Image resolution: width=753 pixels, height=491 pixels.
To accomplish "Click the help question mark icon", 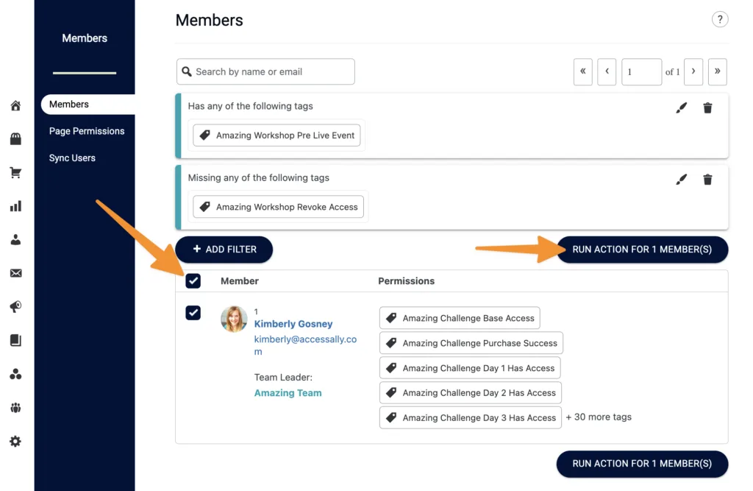I will tap(720, 19).
